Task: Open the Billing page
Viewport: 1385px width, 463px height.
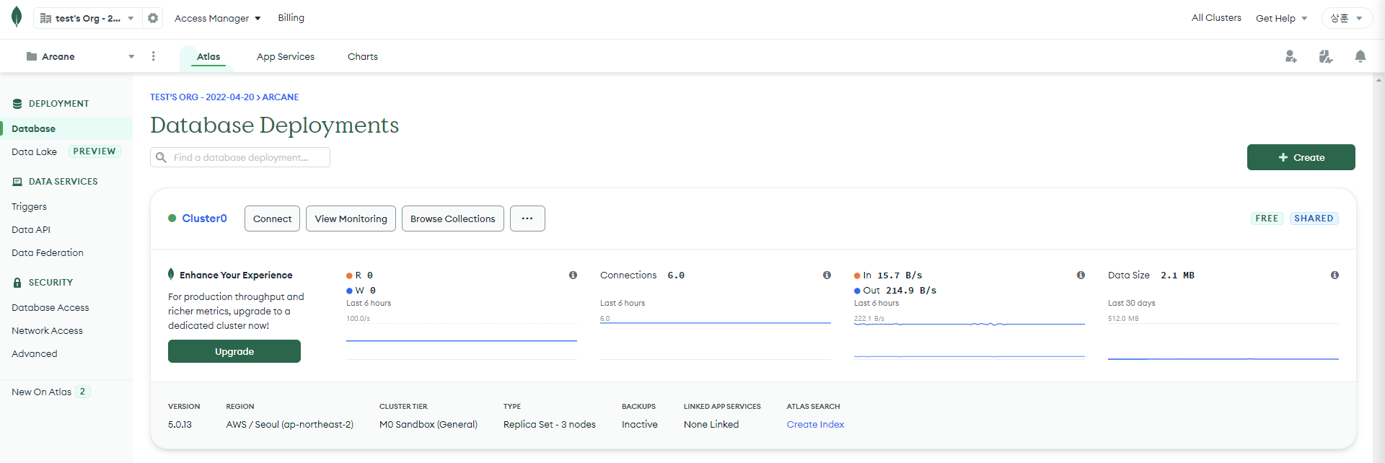Action: tap(291, 17)
